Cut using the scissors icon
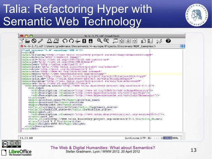 click(78, 41)
